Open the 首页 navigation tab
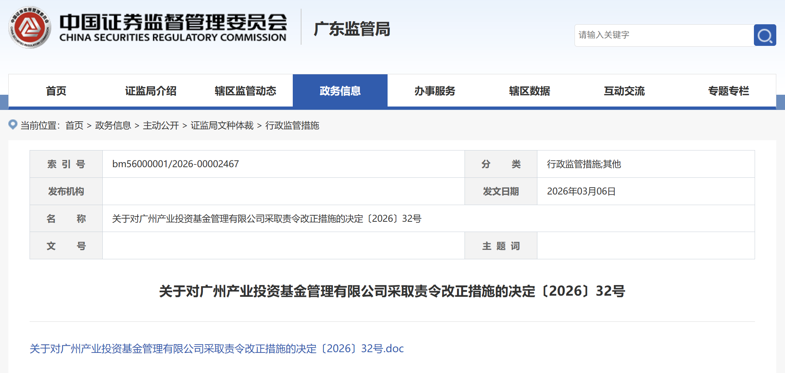785x373 pixels. click(56, 91)
